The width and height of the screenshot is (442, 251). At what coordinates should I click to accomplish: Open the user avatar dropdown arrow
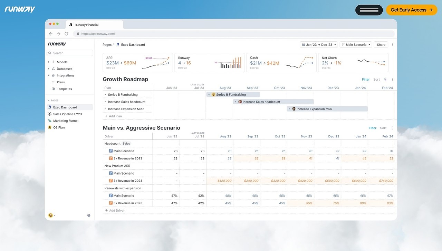coord(55,216)
